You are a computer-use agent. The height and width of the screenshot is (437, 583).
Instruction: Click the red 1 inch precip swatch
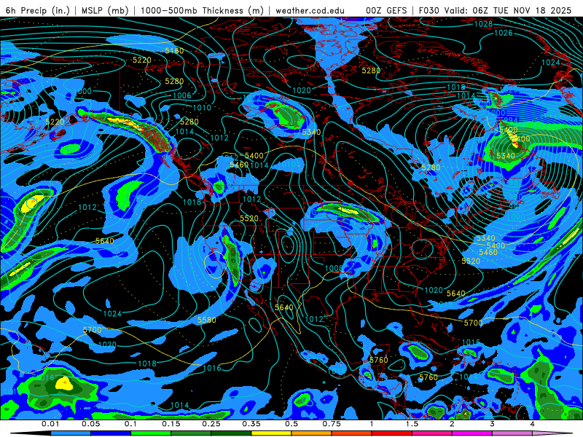pyautogui.click(x=391, y=433)
